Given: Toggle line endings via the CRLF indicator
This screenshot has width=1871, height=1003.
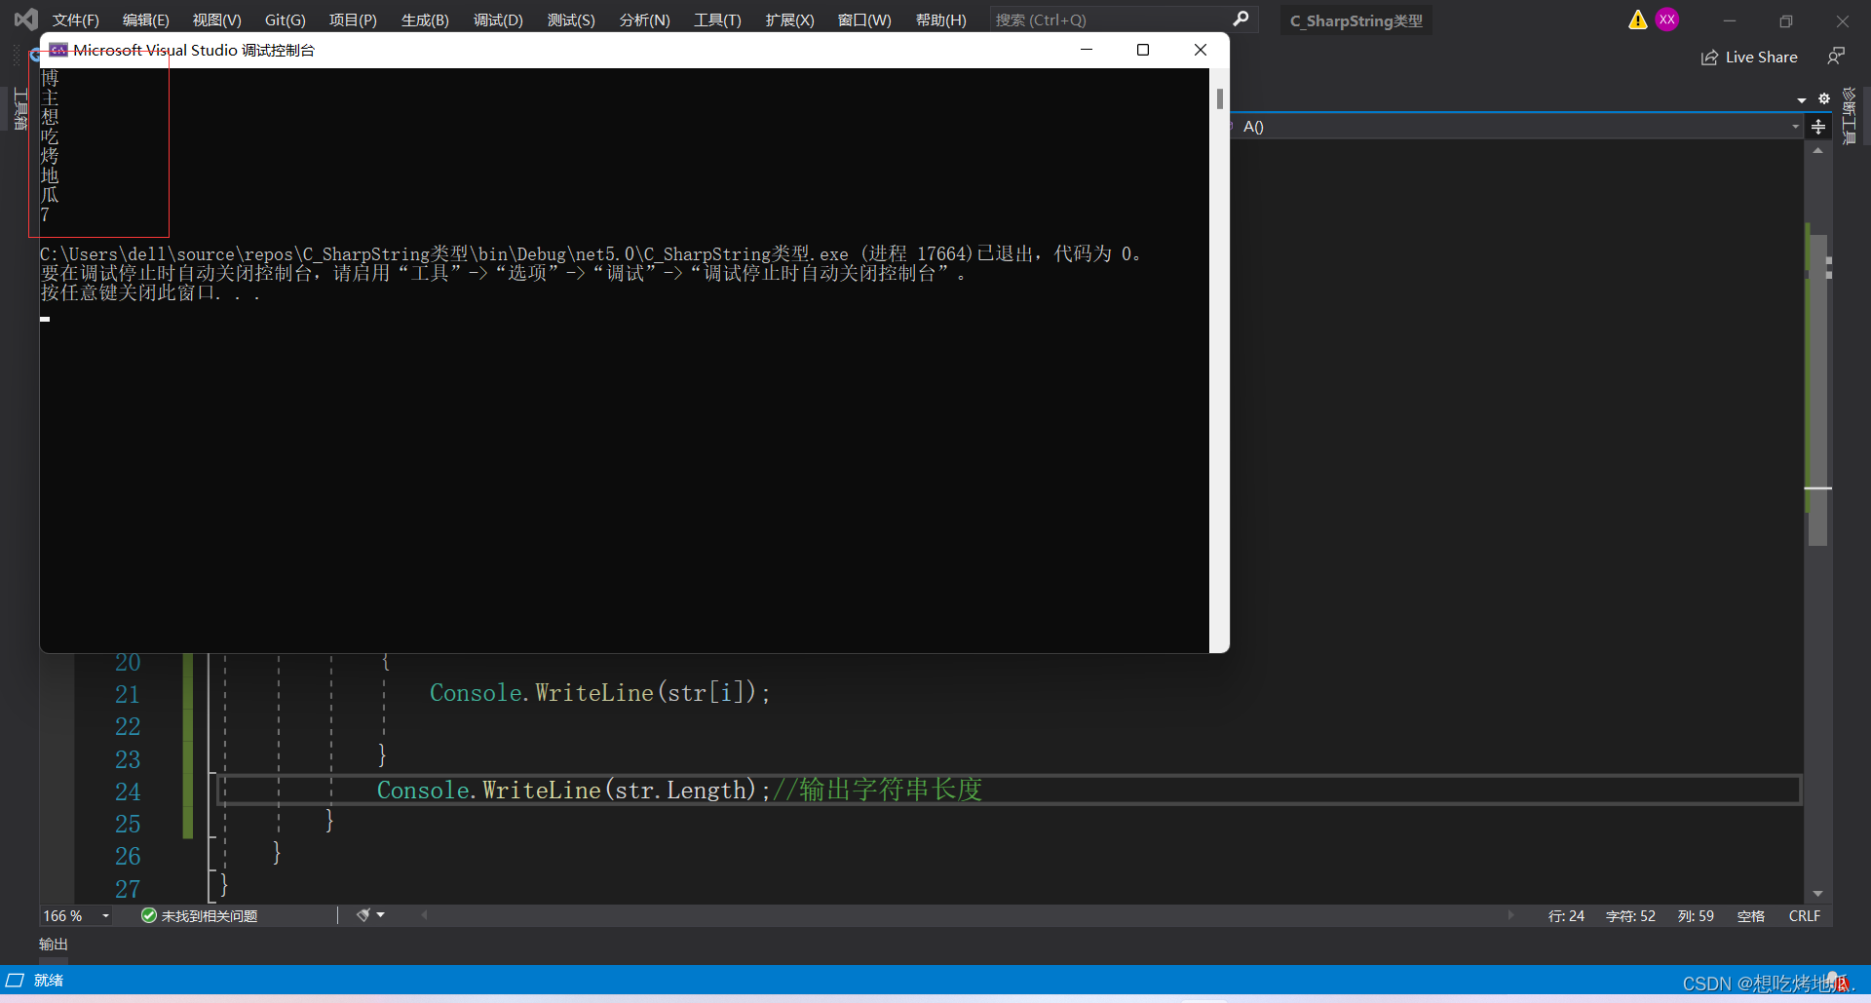Looking at the screenshot, I should click(1804, 915).
